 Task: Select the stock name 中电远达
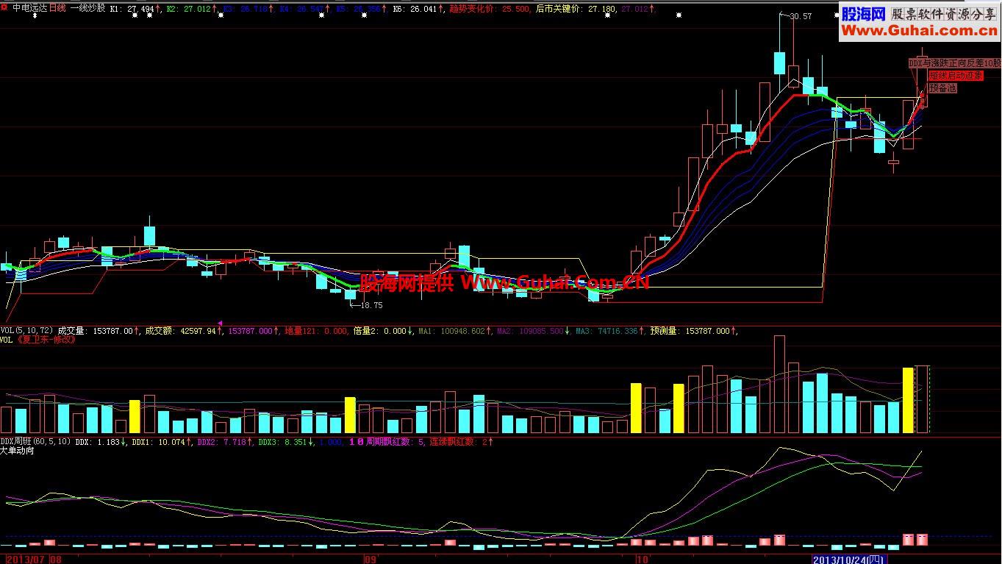tap(29, 8)
